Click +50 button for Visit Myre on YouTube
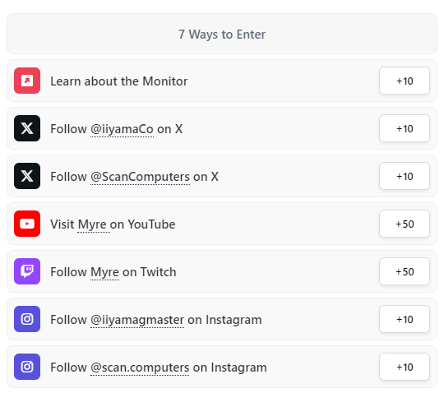Viewport: 444px width, 393px height. pyautogui.click(x=405, y=224)
